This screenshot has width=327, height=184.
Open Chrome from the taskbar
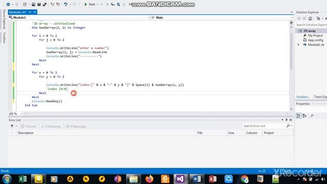(244, 179)
